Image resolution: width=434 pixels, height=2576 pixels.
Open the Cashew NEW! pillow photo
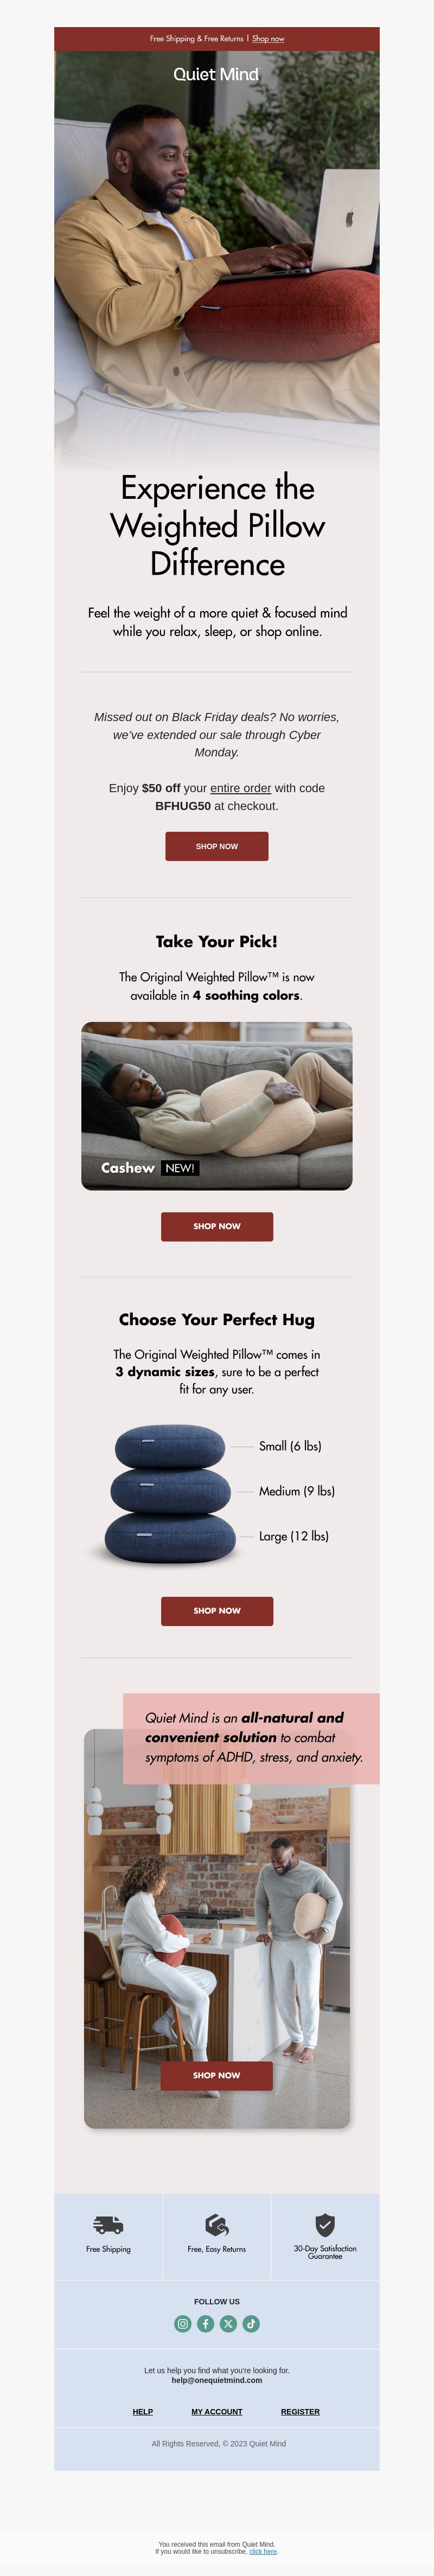point(217,1106)
